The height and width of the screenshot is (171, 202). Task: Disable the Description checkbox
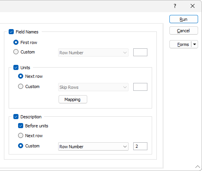(16, 117)
